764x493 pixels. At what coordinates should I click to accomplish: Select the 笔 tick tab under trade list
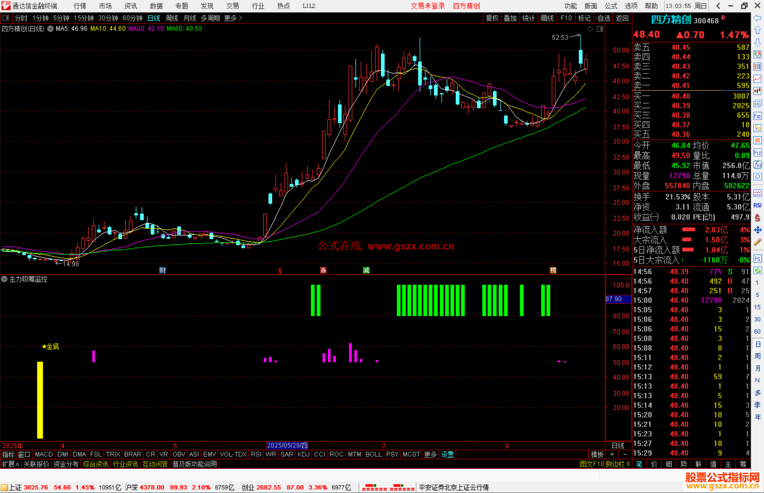pos(639,464)
